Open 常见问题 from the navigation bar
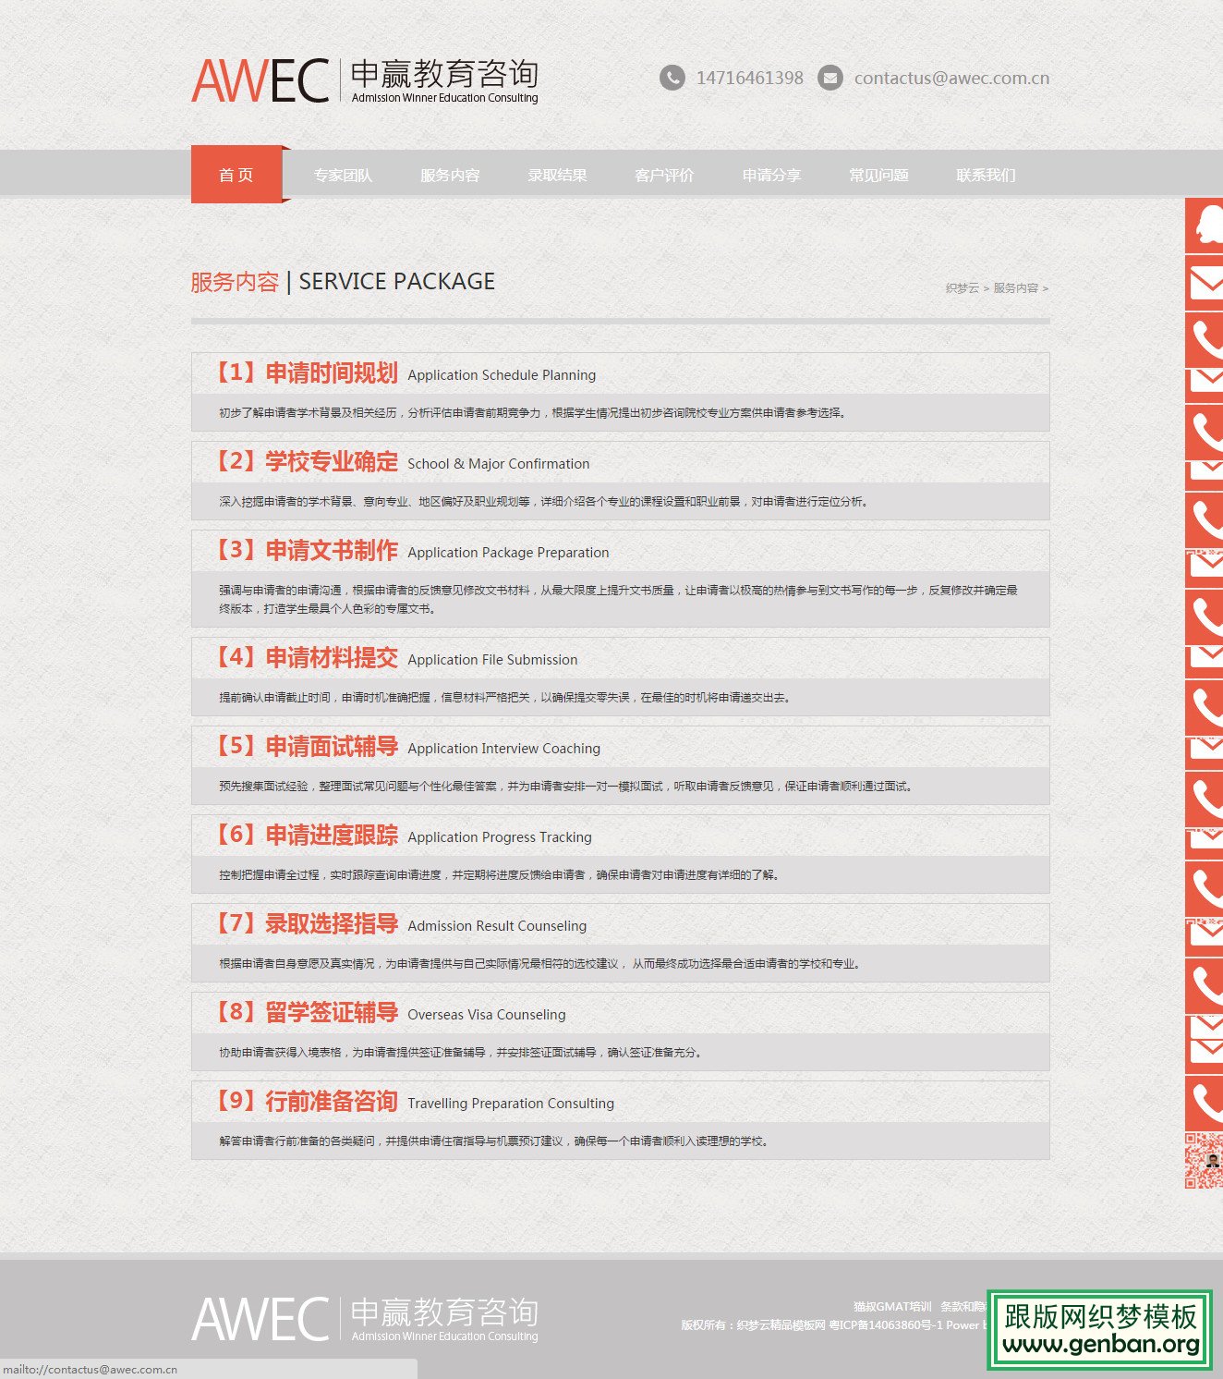1223x1379 pixels. [x=878, y=176]
